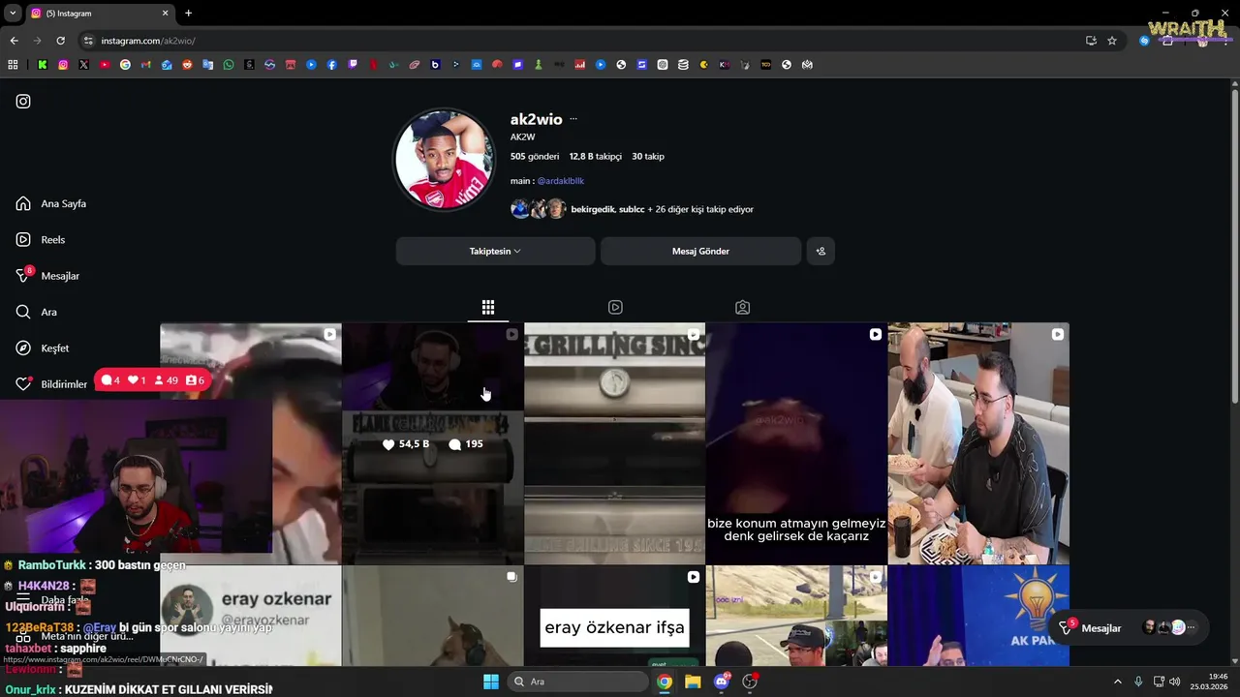Click the install app icon in address bar

pos(1091,41)
